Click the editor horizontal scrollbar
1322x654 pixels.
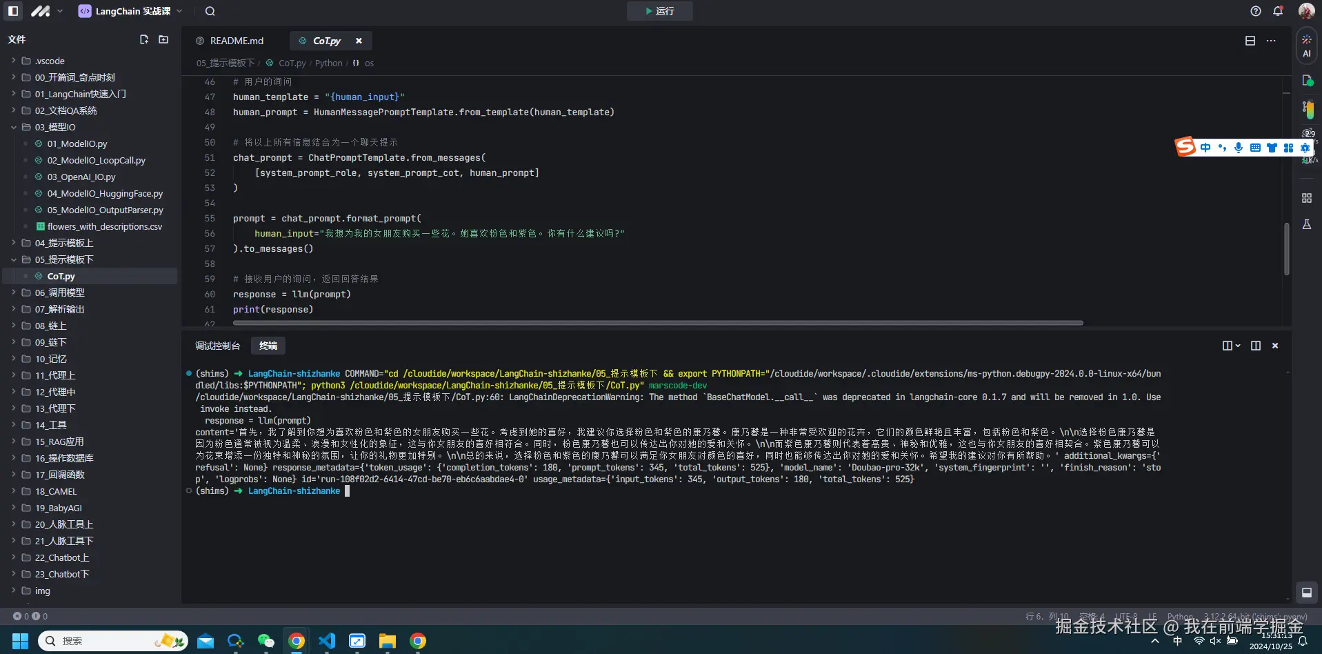[x=657, y=323]
